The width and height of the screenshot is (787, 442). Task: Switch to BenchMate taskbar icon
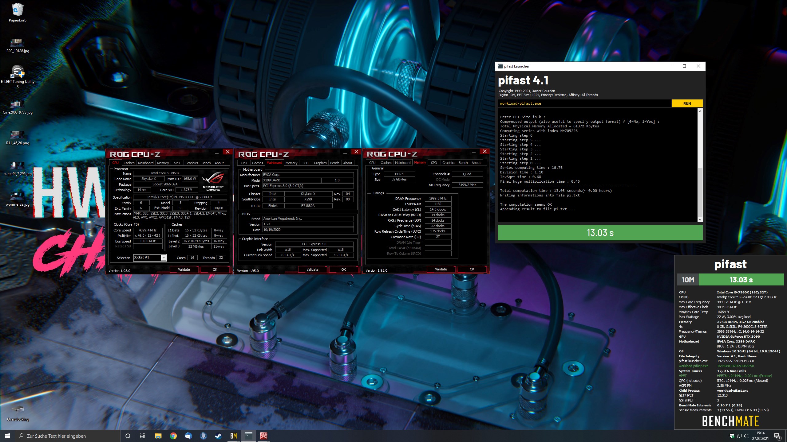tap(233, 436)
